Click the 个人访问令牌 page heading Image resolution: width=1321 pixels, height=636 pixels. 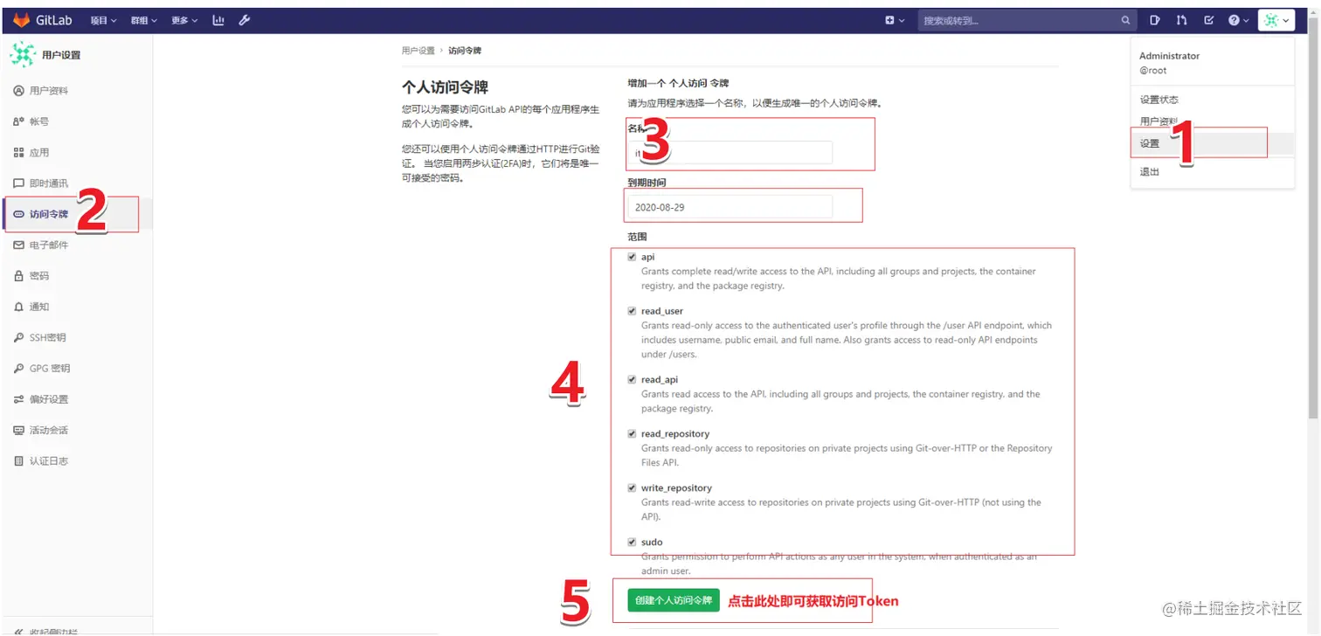(x=445, y=87)
